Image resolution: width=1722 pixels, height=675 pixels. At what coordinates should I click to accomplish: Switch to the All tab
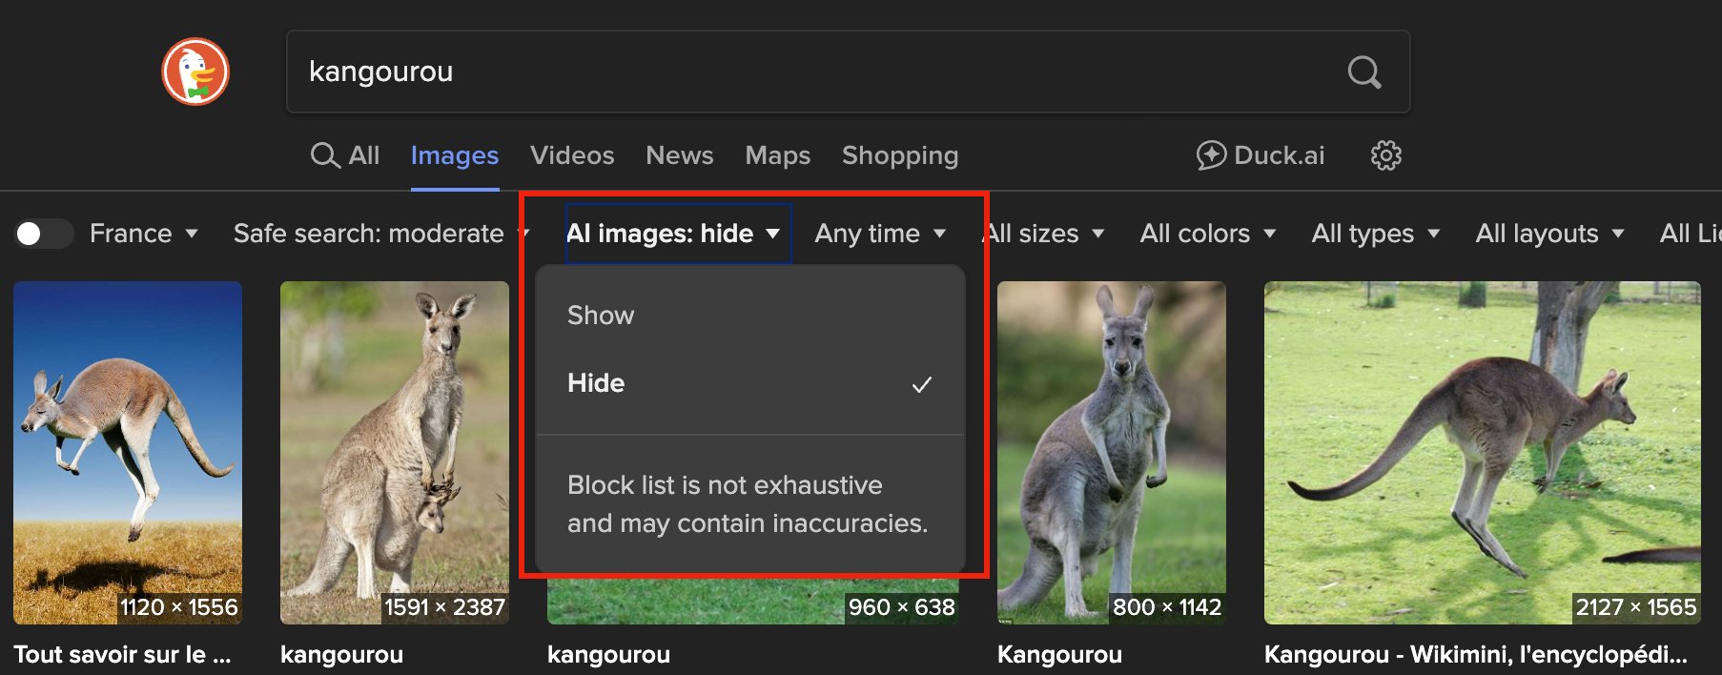click(345, 155)
